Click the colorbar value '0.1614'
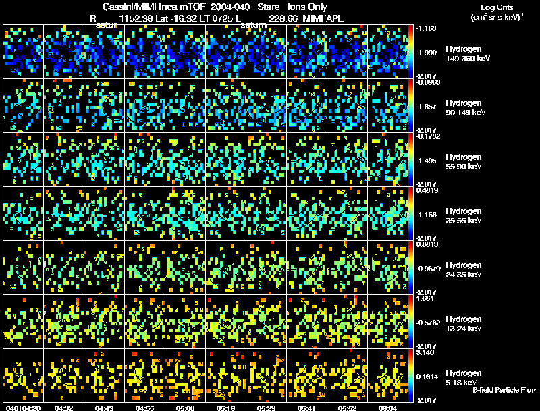540x411 pixels. [x=427, y=377]
